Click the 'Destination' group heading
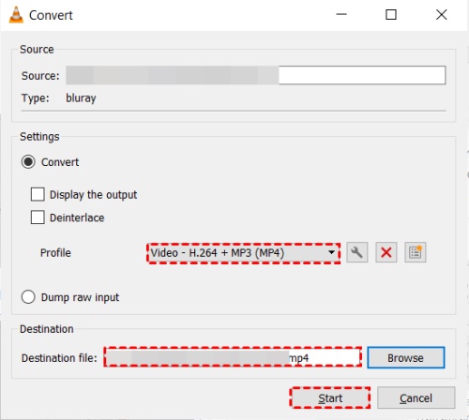This screenshot has height=420, width=469. 47,329
